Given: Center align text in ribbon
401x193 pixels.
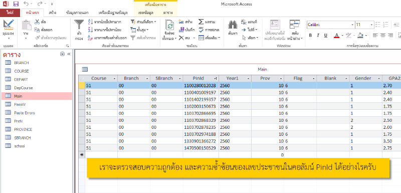Looking at the screenshot, I should [383, 35].
